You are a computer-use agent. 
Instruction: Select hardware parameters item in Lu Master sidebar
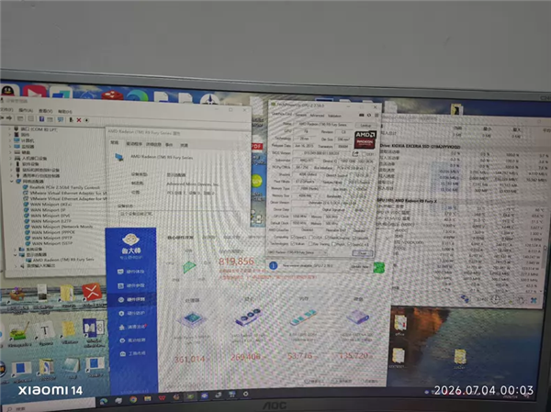click(131, 285)
